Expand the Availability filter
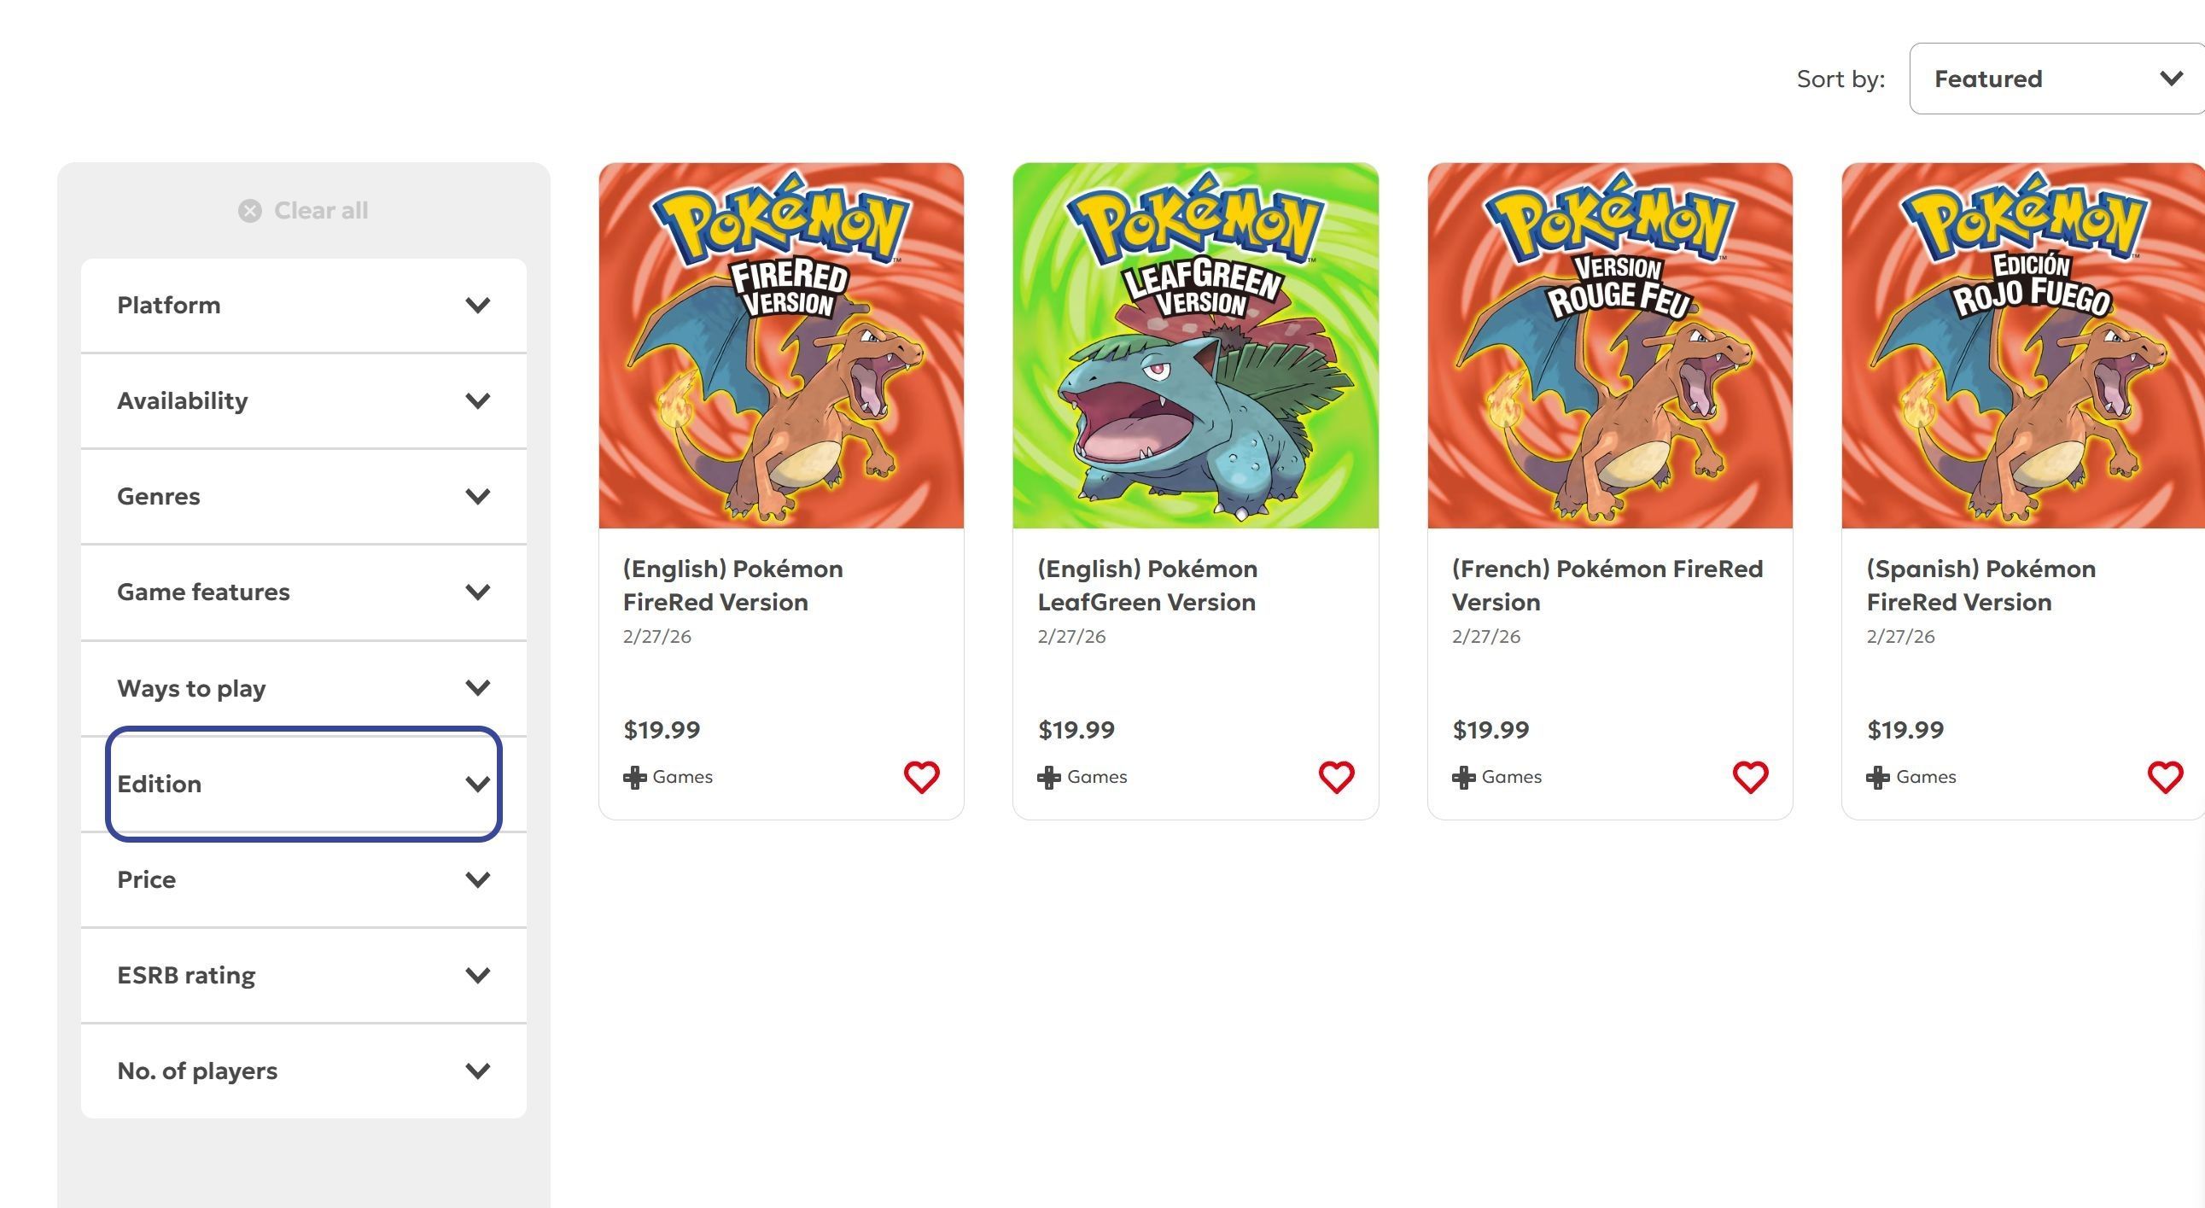The height and width of the screenshot is (1208, 2205). pyautogui.click(x=304, y=400)
